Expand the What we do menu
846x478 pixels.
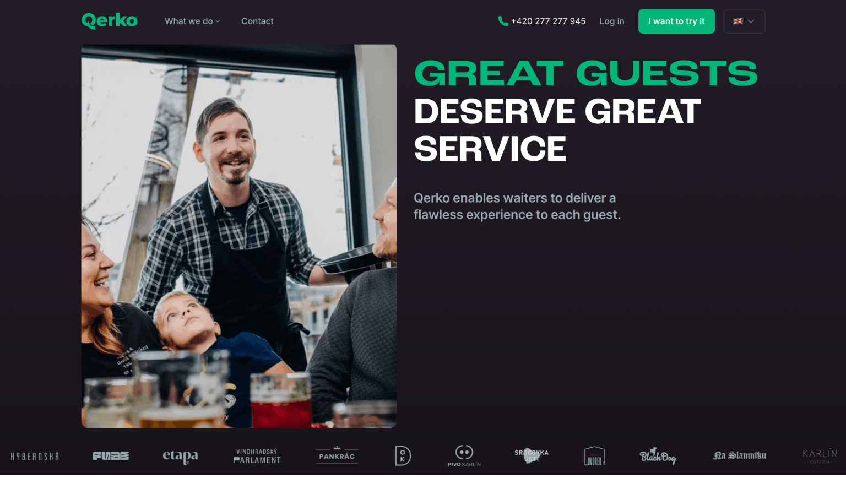[x=192, y=21]
